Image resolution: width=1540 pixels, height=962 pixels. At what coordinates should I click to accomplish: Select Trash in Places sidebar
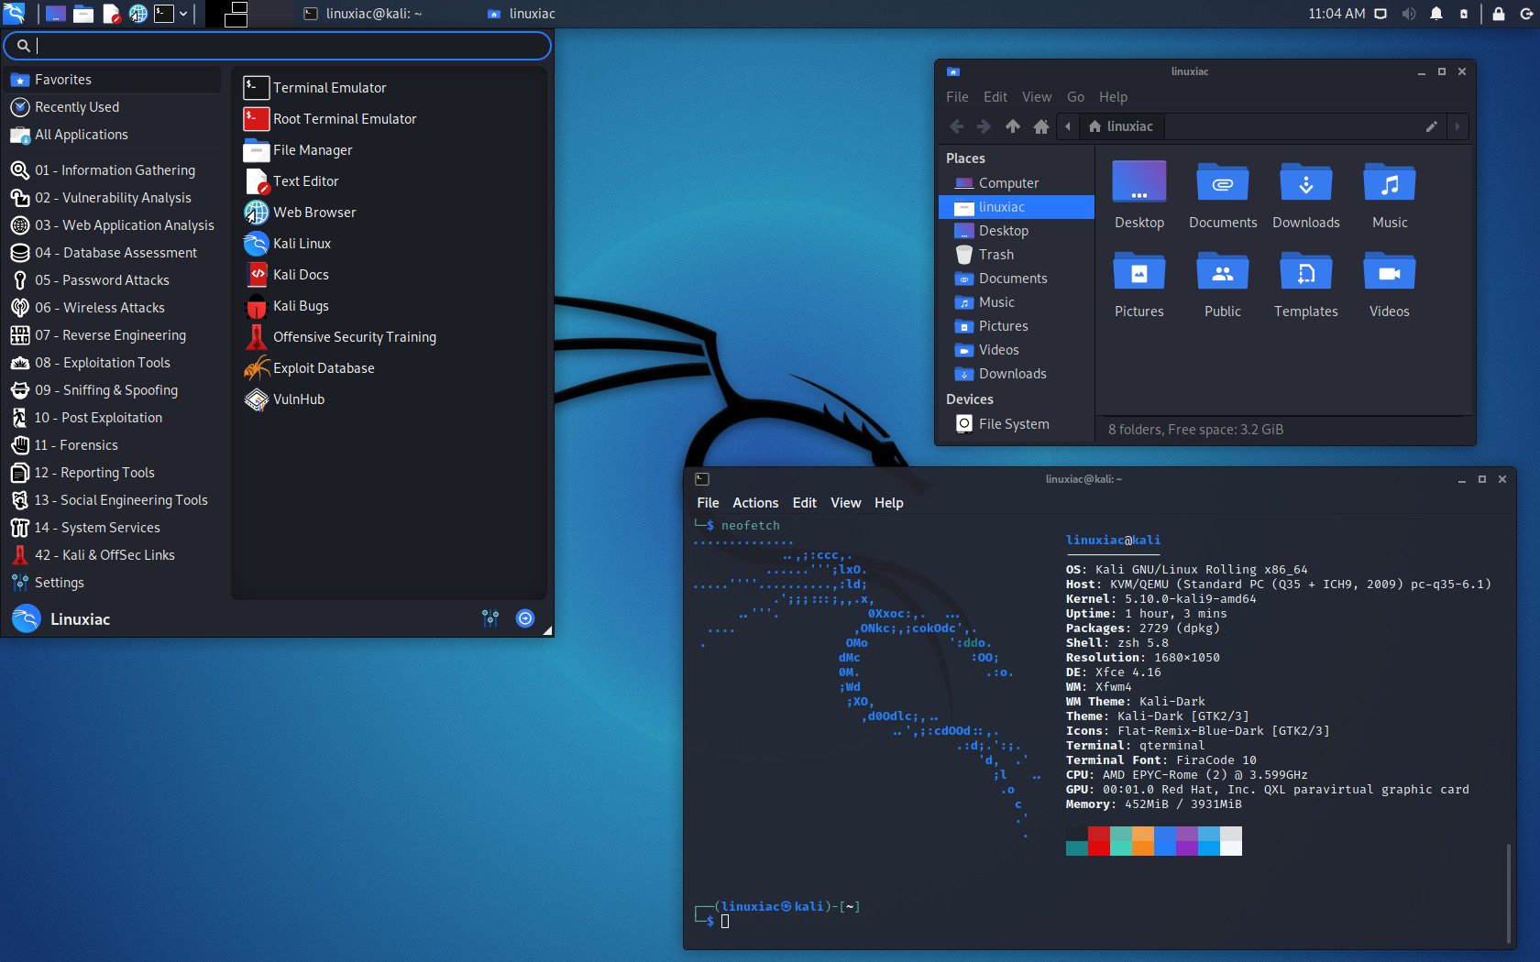pyautogui.click(x=1017, y=255)
